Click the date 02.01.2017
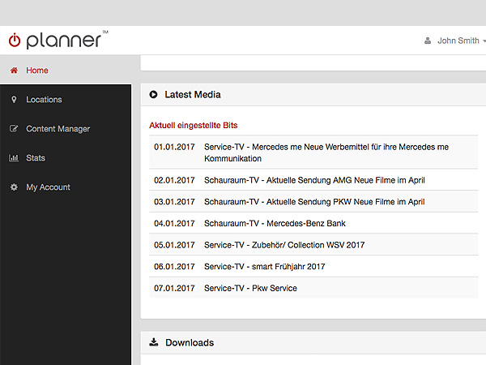Viewport: 486px width, 365px height. pyautogui.click(x=174, y=180)
